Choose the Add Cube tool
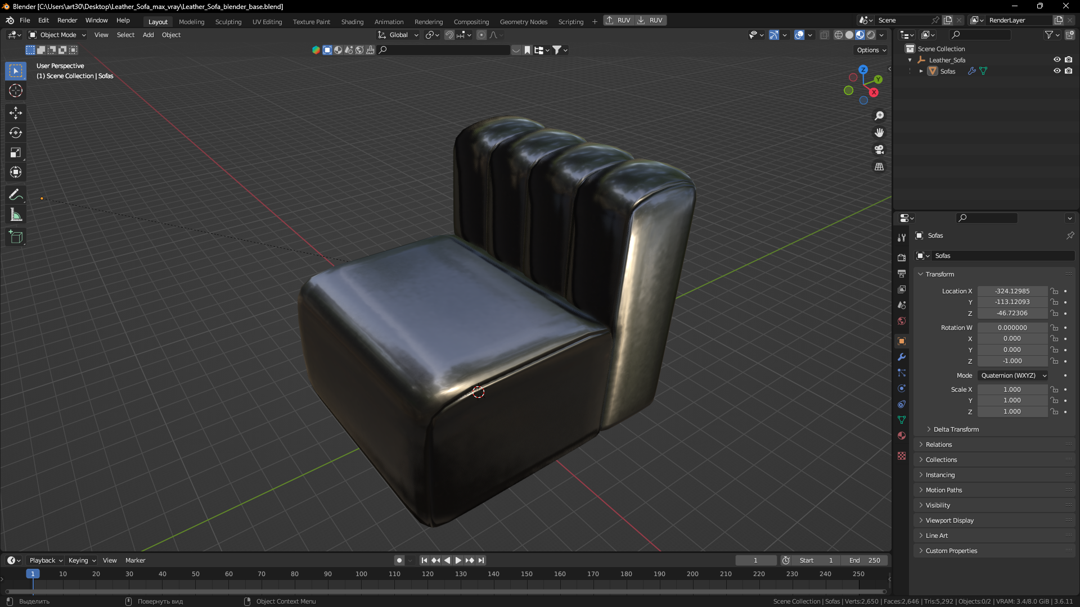 click(x=16, y=237)
